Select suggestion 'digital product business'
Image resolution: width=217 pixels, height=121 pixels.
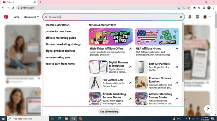click(60, 51)
